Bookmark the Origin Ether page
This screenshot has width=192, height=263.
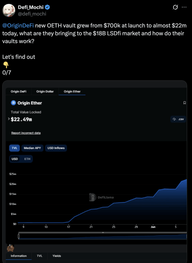click(184, 103)
